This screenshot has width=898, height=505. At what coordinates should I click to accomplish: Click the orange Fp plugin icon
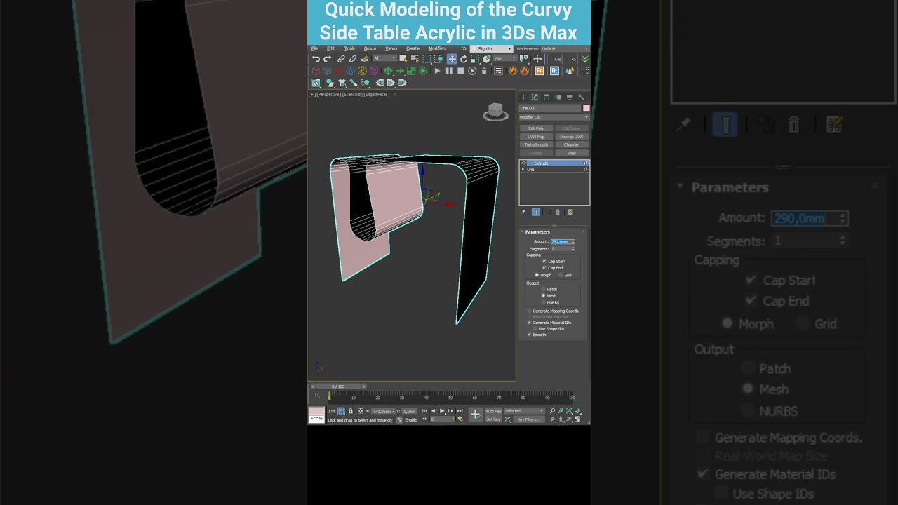coord(540,71)
